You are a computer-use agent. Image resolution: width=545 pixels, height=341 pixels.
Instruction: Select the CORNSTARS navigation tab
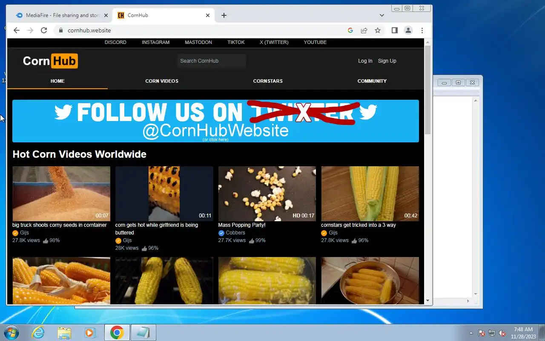click(268, 81)
